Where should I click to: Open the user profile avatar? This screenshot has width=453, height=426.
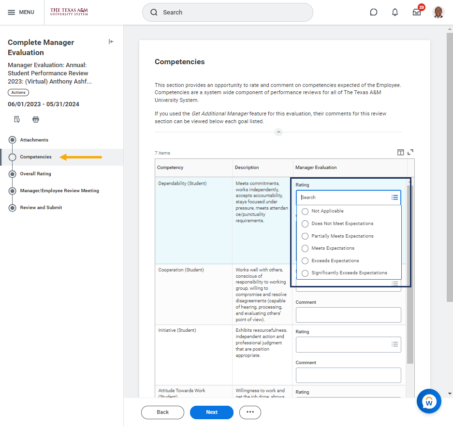(438, 12)
